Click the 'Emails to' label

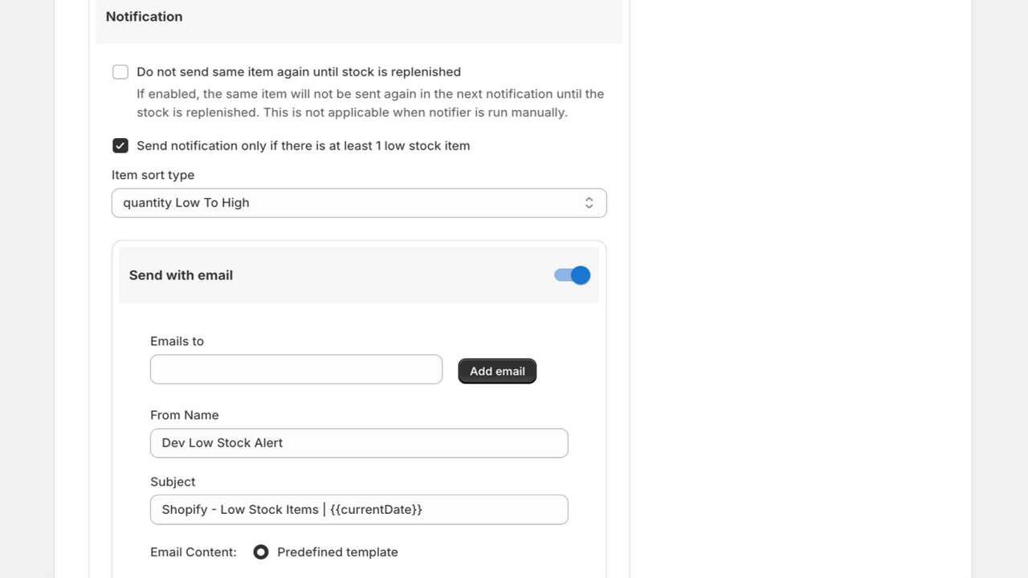click(x=177, y=341)
